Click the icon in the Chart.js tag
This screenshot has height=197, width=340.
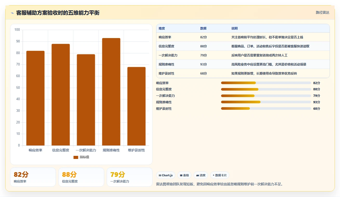click(160, 175)
